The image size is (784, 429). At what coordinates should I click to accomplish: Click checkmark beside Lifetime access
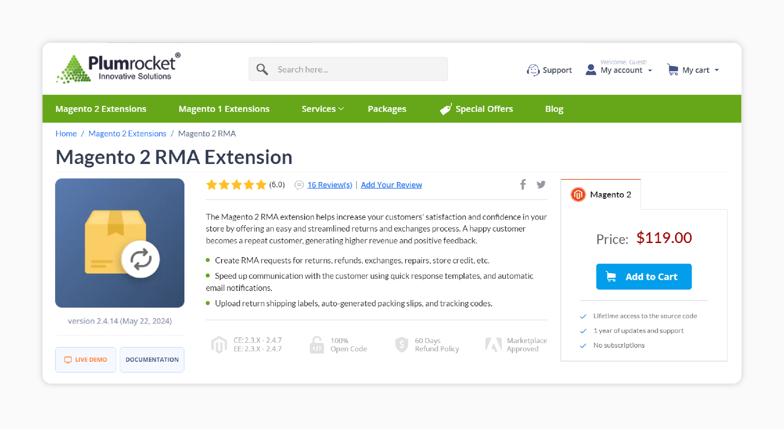(583, 317)
